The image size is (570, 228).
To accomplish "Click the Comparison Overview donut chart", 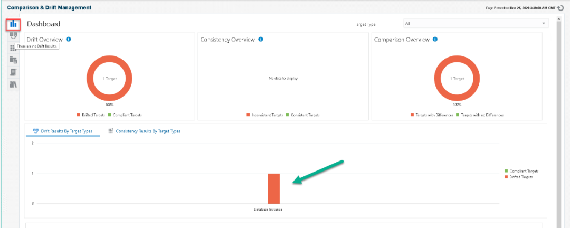I will tap(457, 78).
